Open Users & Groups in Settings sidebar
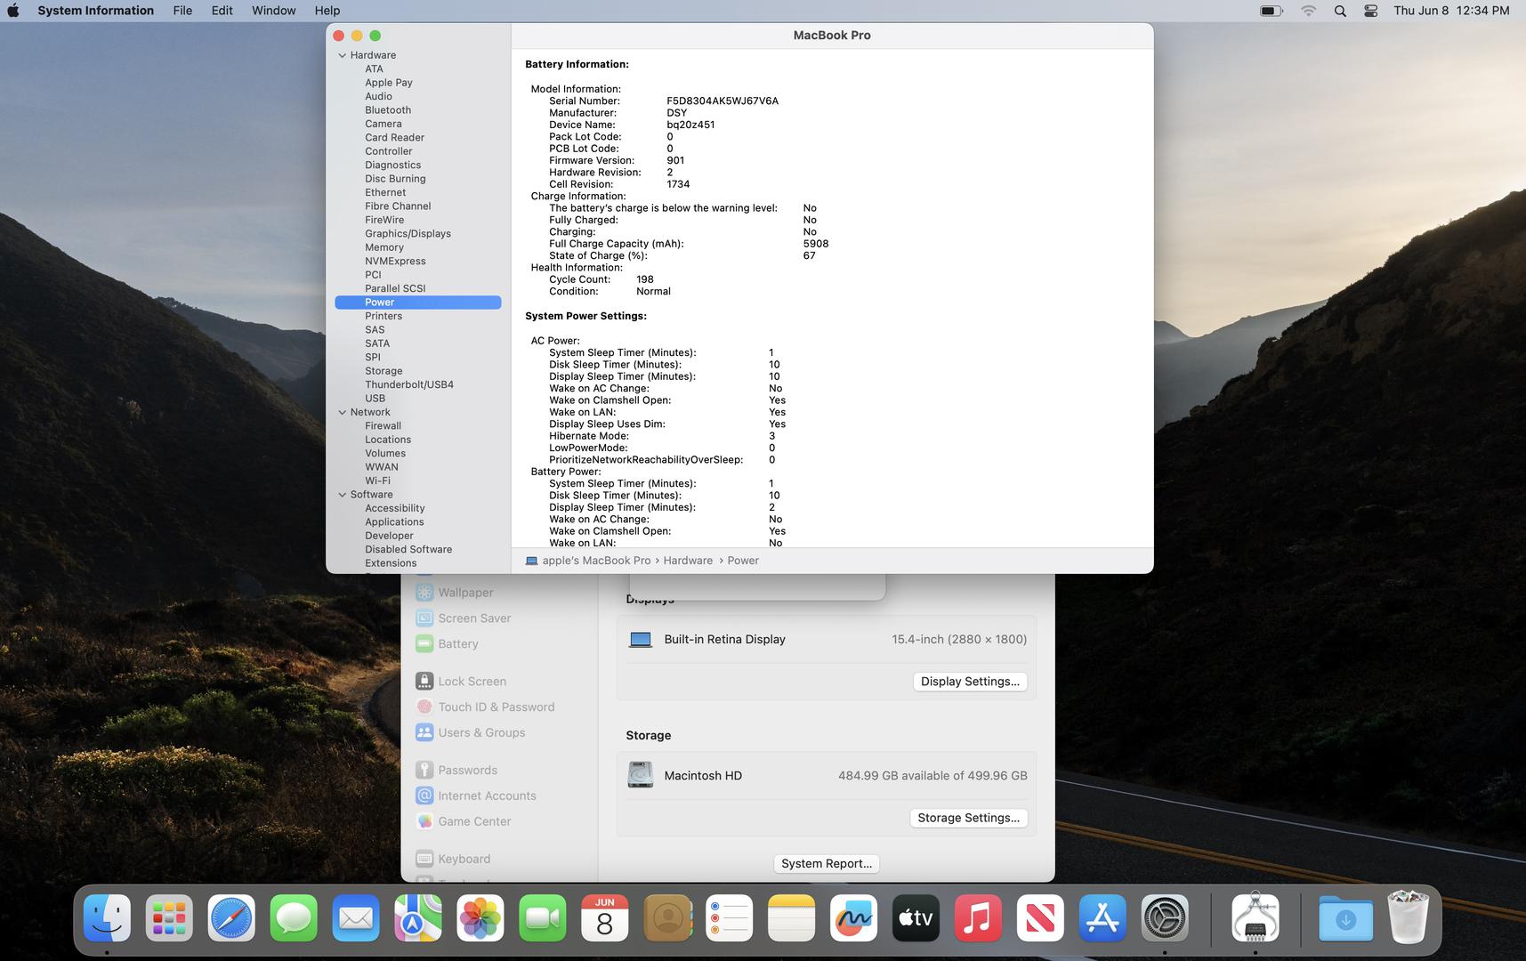This screenshot has width=1526, height=961. coord(471,733)
